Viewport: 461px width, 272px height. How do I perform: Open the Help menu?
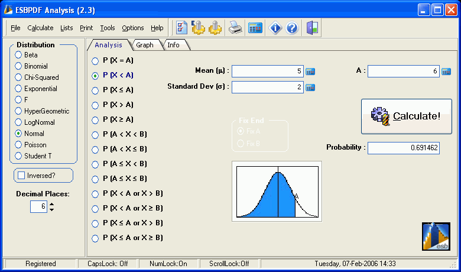click(x=157, y=28)
